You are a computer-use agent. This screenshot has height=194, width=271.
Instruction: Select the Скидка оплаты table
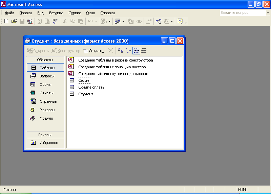(x=92, y=87)
